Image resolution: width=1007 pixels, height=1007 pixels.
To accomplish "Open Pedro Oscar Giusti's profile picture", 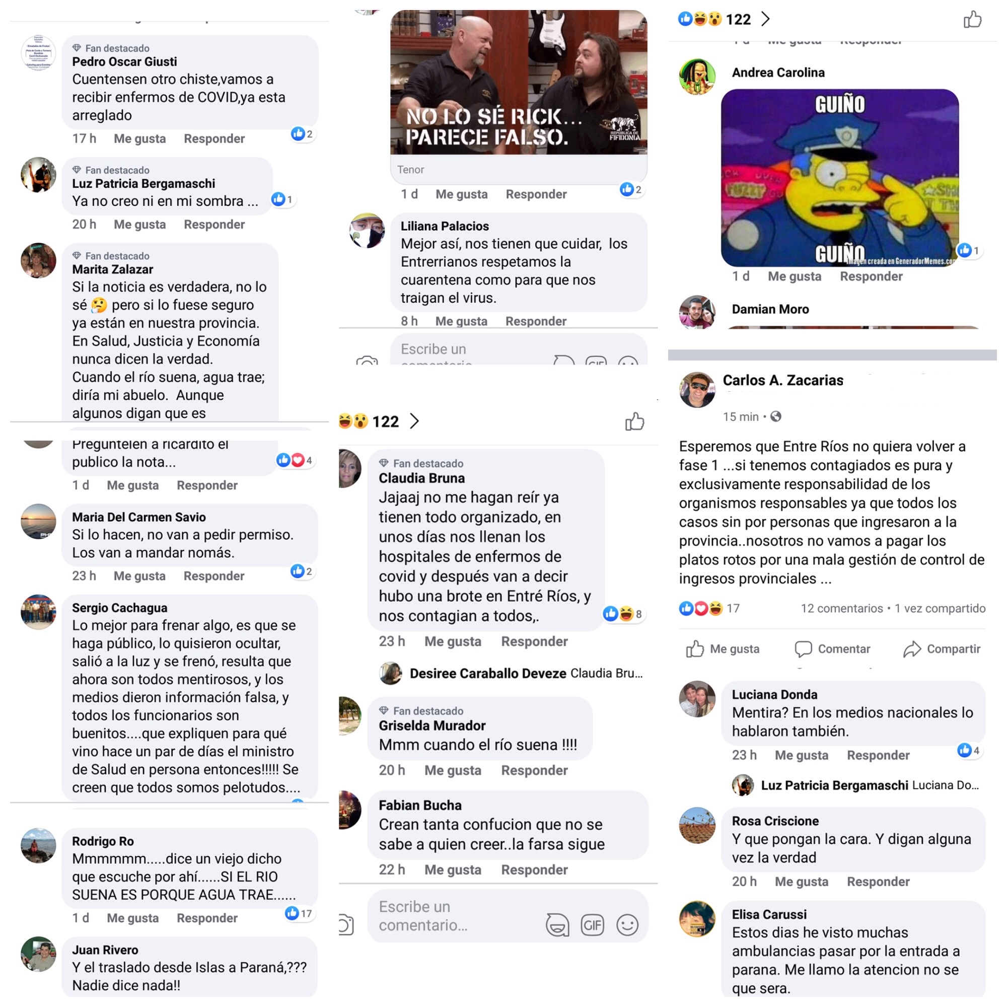I will point(38,53).
